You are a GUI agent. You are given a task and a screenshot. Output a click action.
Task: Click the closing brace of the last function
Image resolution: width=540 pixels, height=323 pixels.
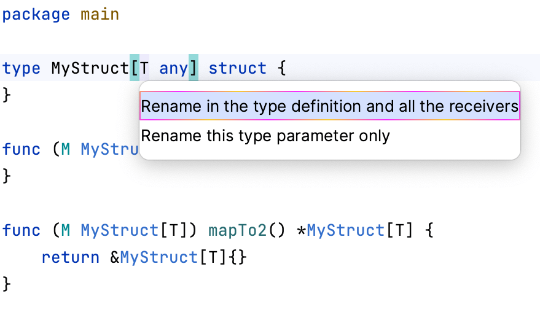[x=7, y=284]
